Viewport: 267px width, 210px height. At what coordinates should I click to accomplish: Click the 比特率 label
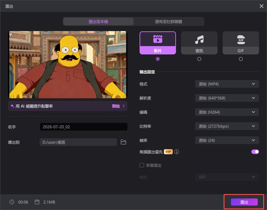coord(145,126)
